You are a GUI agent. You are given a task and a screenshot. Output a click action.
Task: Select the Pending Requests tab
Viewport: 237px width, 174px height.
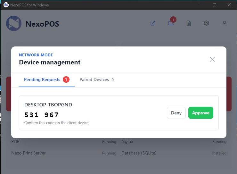coord(47,79)
